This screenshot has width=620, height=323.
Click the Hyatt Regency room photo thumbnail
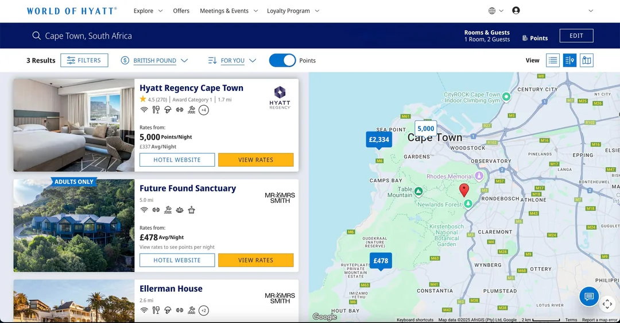[74, 125]
